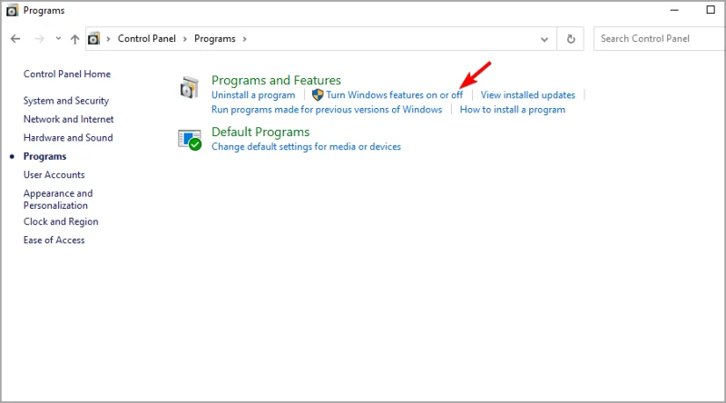
Task: Open Appearance and Personalization category
Action: tap(58, 199)
